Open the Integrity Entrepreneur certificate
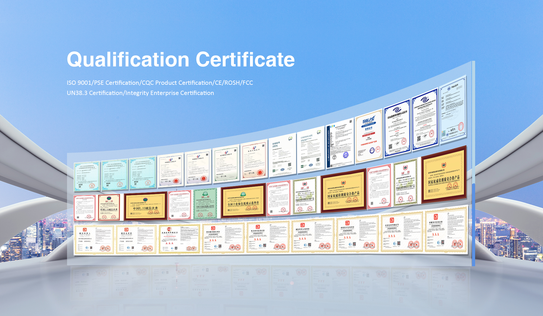This screenshot has width=543, height=316. (x=136, y=239)
